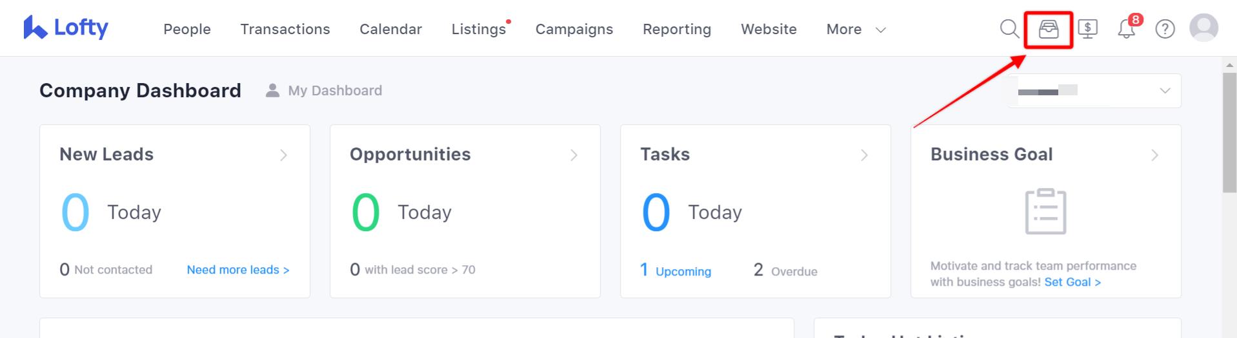
Task: Open the Reporting menu
Action: tap(677, 29)
